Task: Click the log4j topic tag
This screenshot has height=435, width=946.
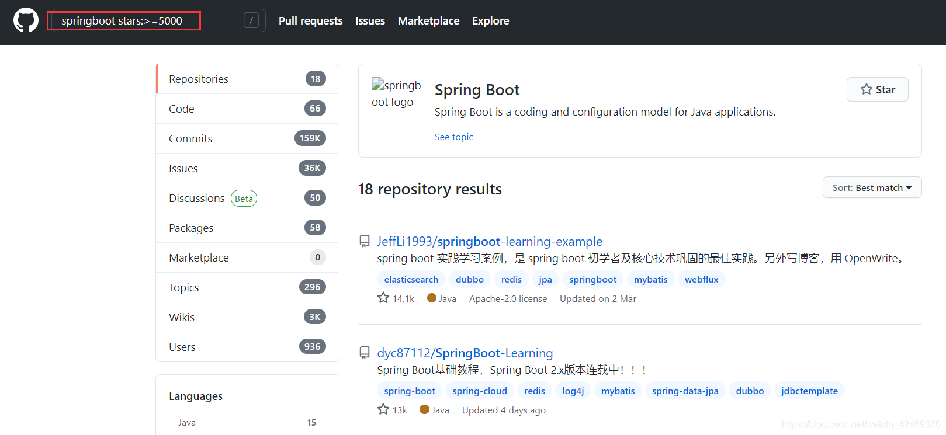Action: coord(573,391)
